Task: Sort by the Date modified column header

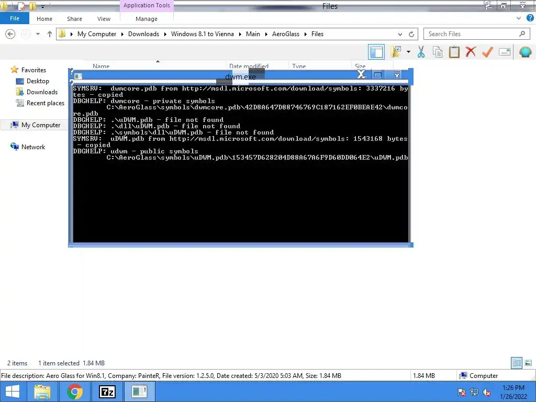Action: (249, 65)
